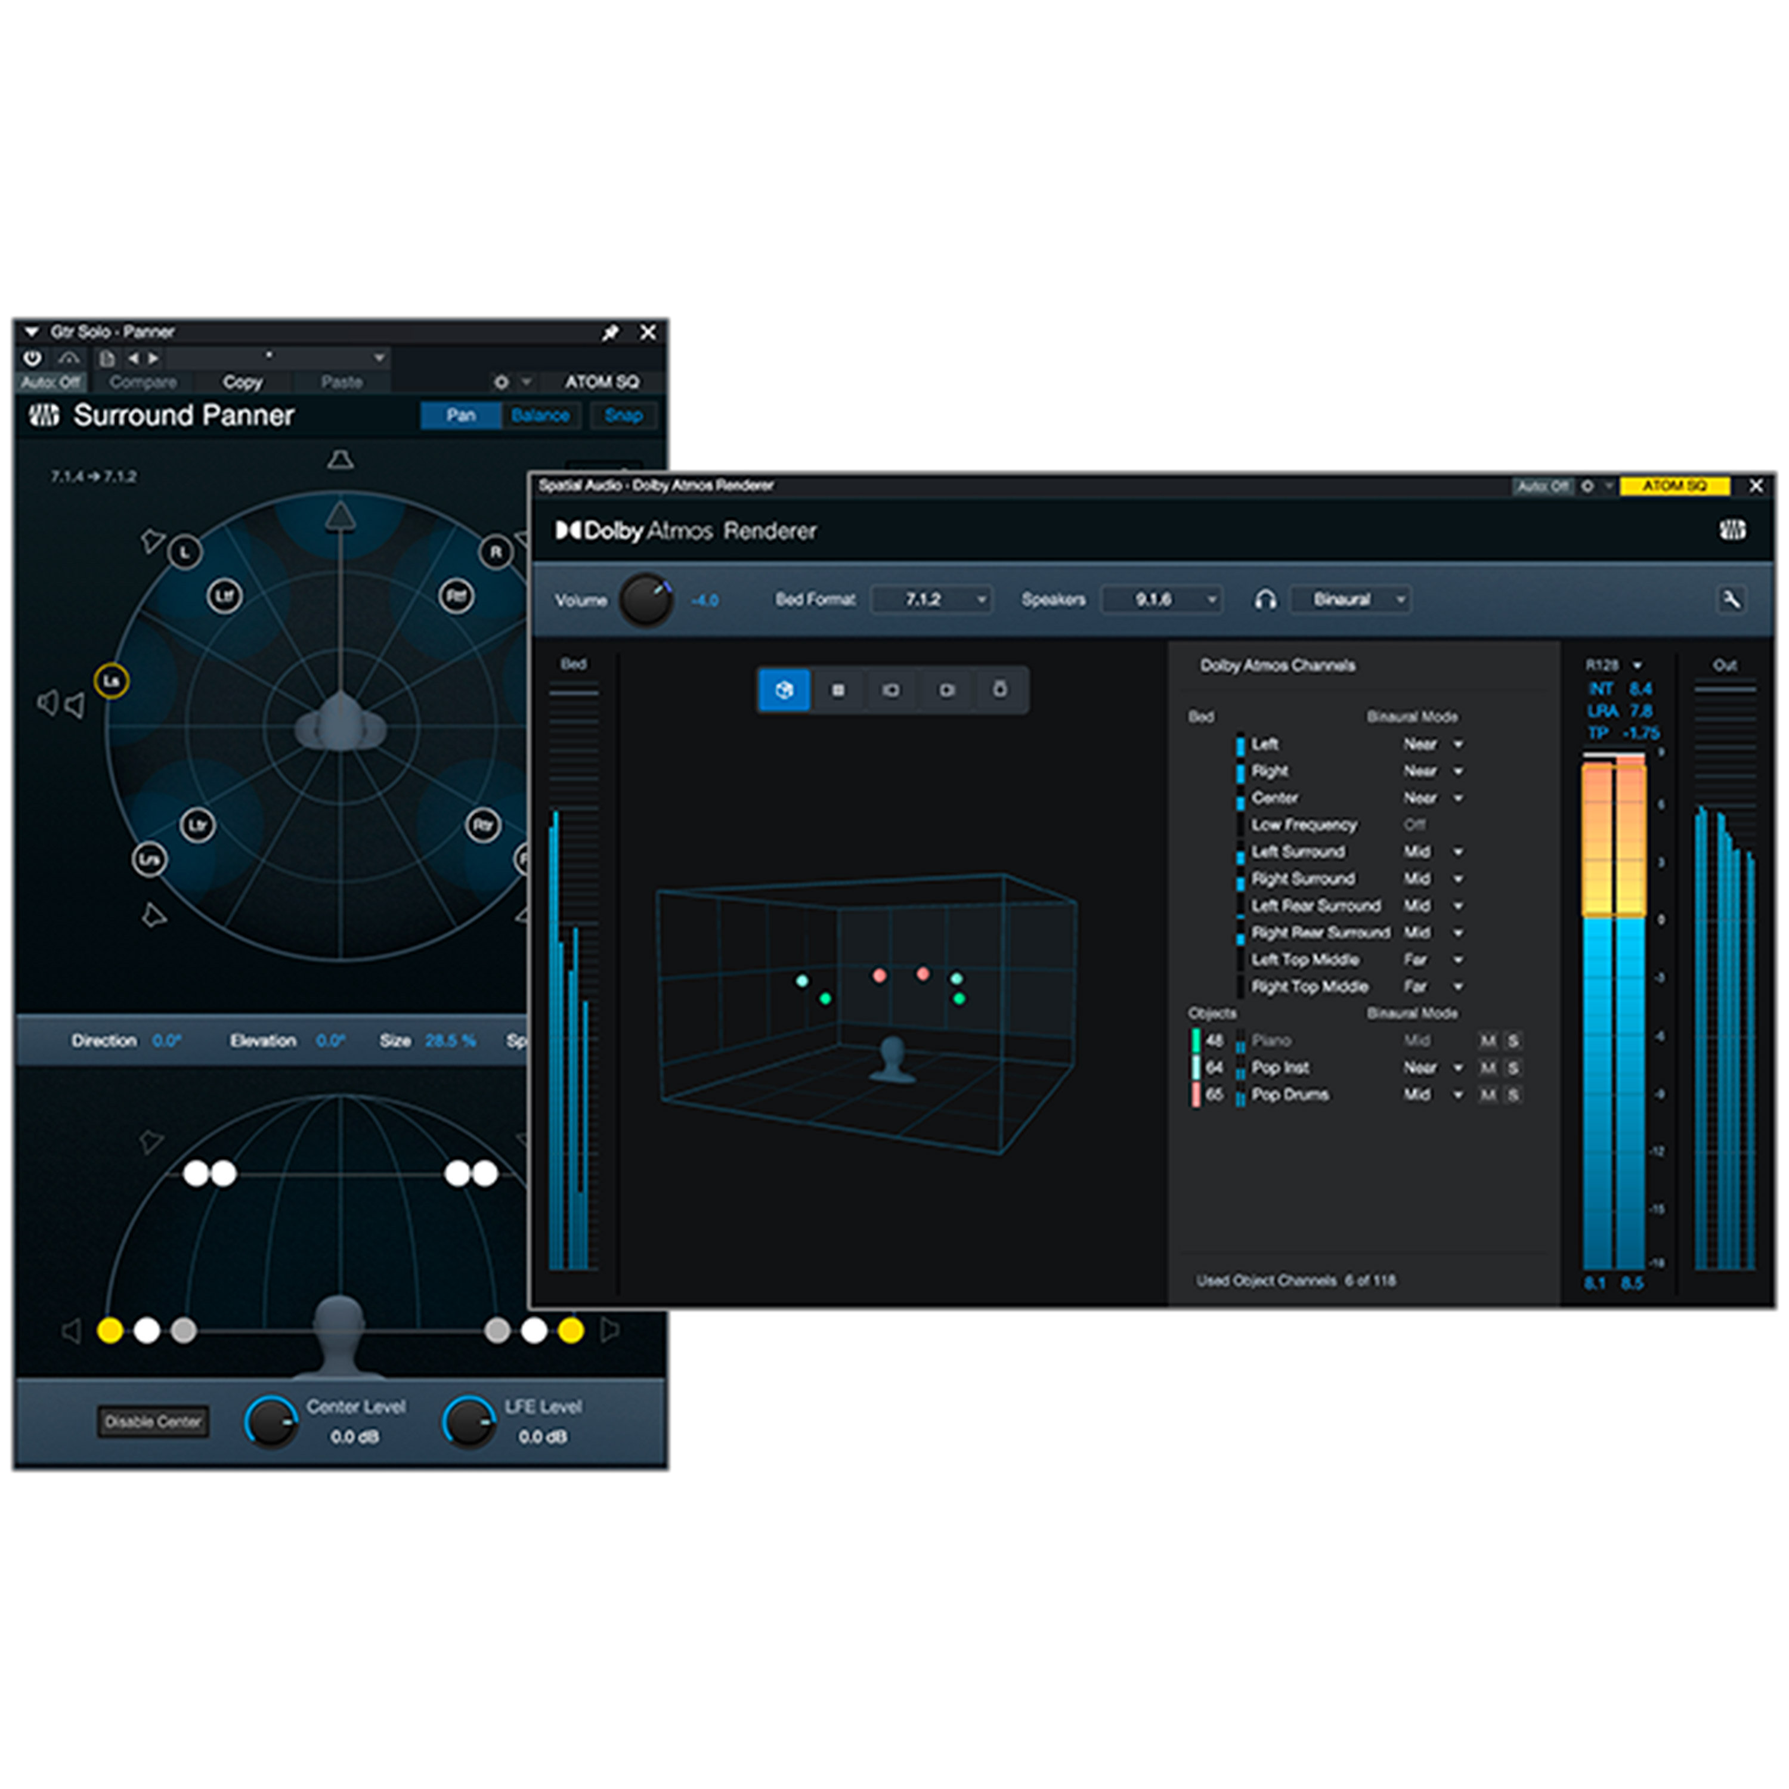This screenshot has height=1789, width=1789.
Task: Select the 3D room view icon
Action: [784, 691]
